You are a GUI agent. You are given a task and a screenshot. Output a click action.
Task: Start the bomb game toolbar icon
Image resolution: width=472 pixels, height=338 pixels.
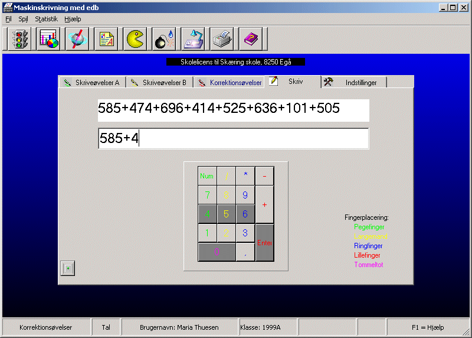coord(163,39)
